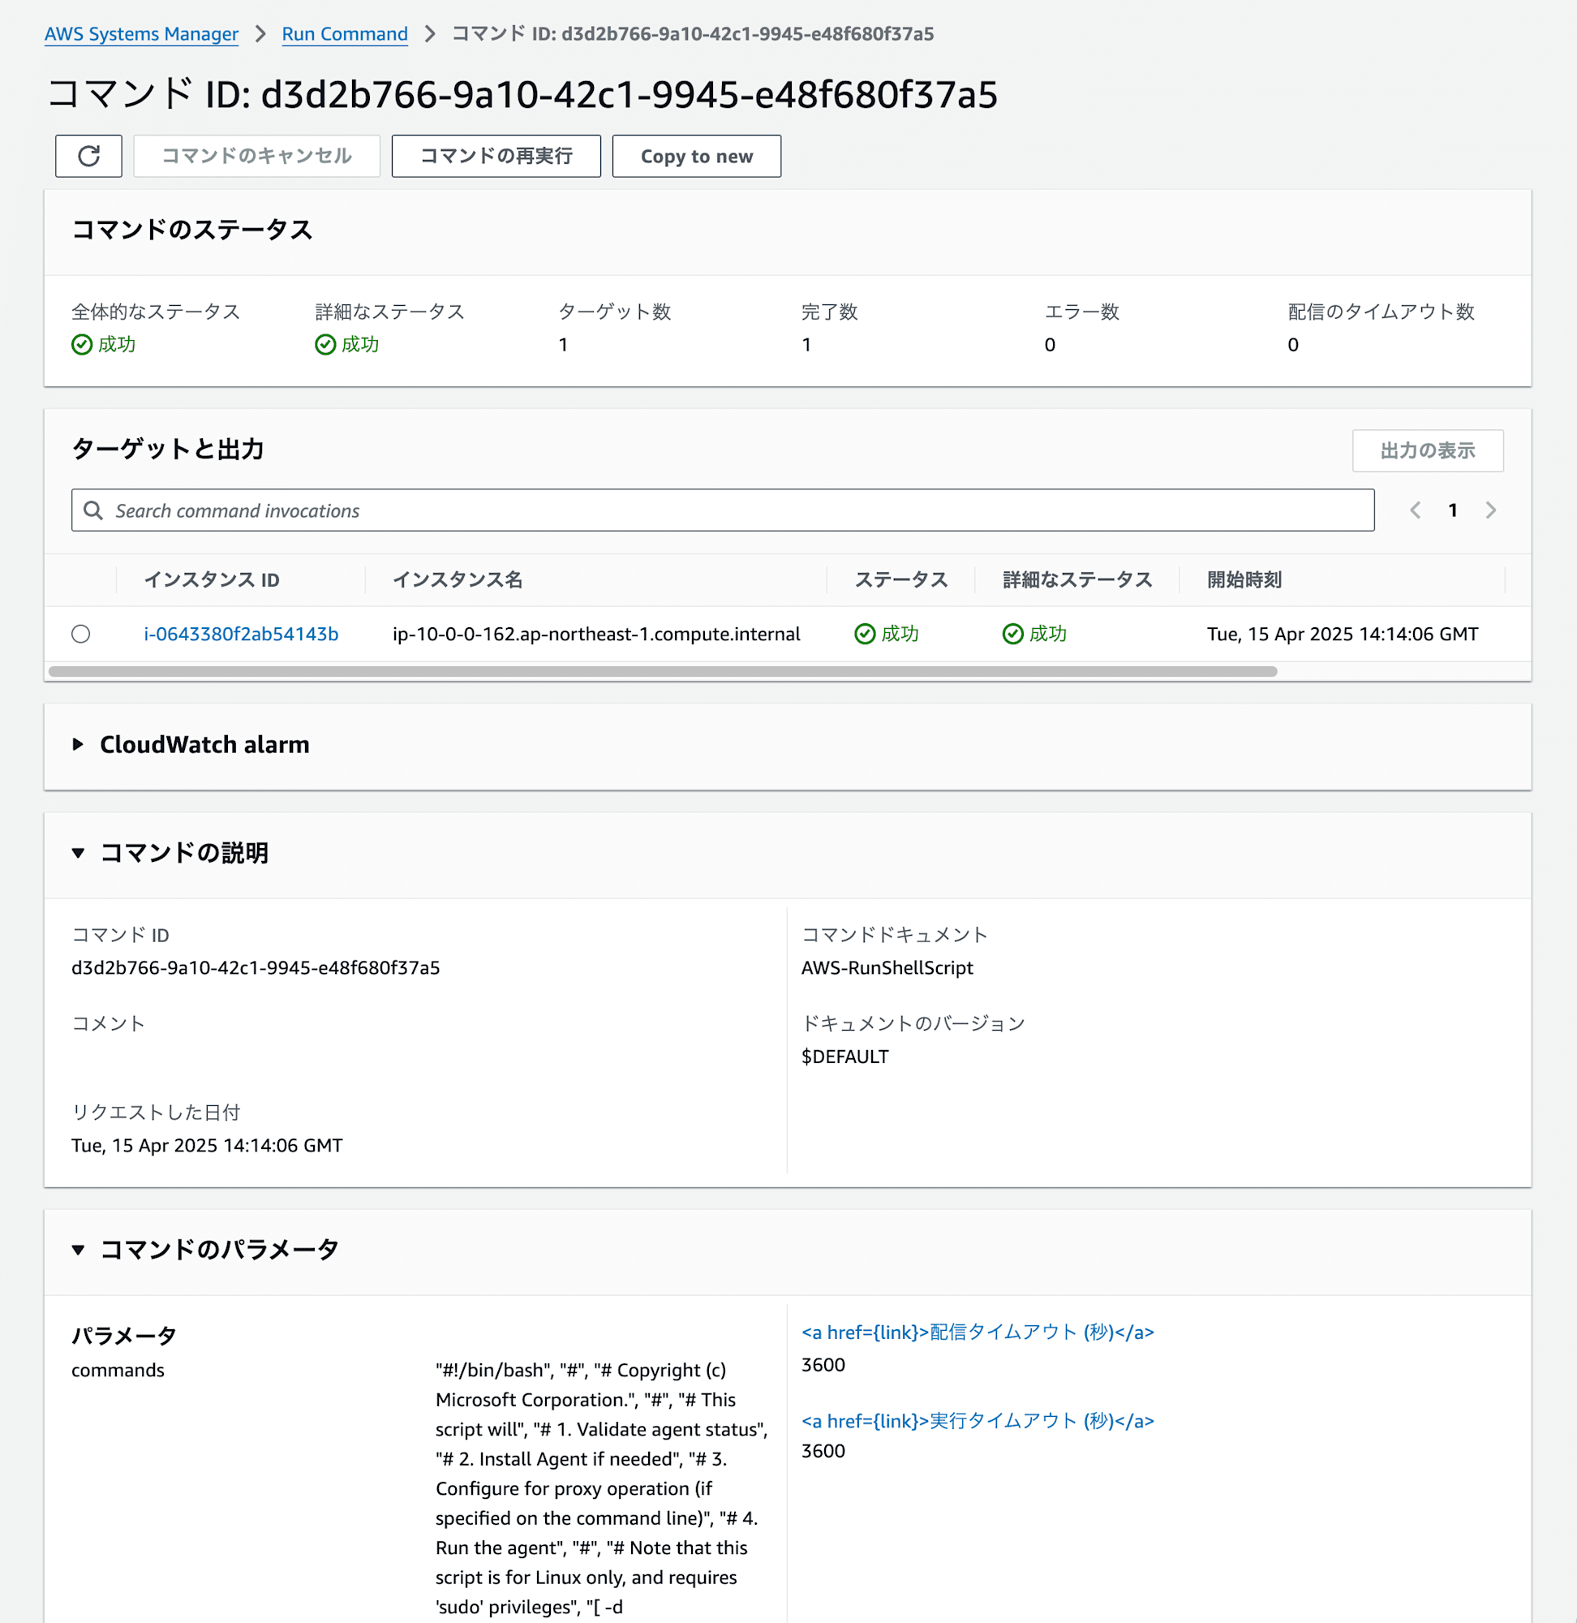Click the start time Tue, 15 Apr 2025 cell
The width and height of the screenshot is (1577, 1623).
[1343, 634]
